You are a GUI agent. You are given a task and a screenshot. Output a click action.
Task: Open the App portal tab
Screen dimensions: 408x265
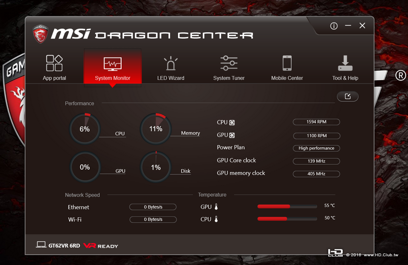(x=54, y=68)
